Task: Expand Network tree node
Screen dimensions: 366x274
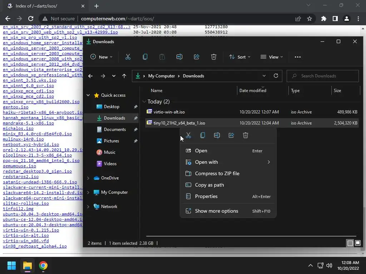Action: click(x=88, y=207)
